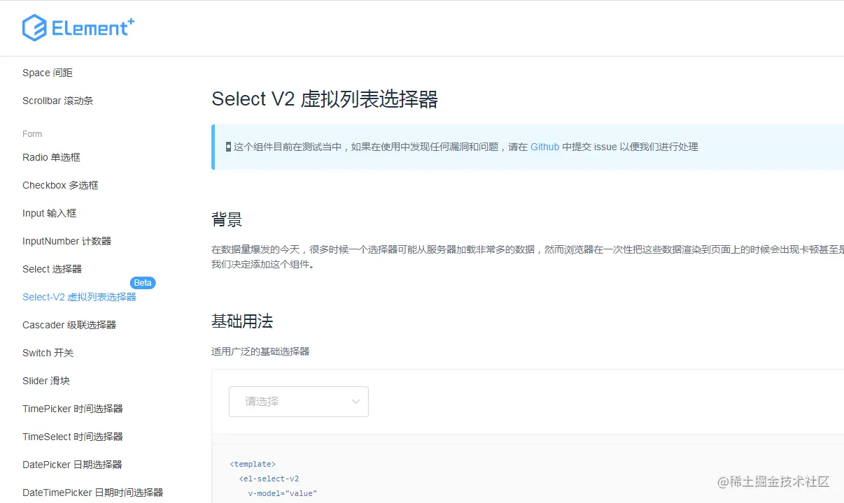Screen dimensions: 844x503
Task: Open Switch 开关 page
Action: click(48, 353)
